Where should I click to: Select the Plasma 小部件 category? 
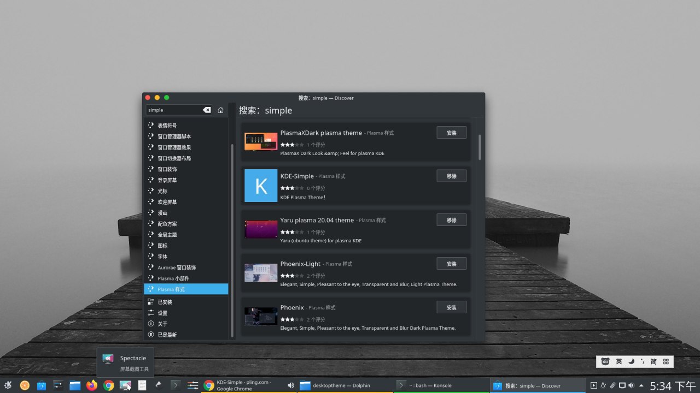(x=186, y=278)
